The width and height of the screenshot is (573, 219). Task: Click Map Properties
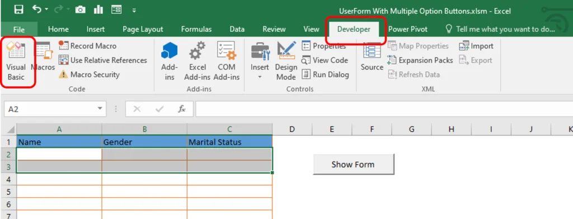[418, 46]
